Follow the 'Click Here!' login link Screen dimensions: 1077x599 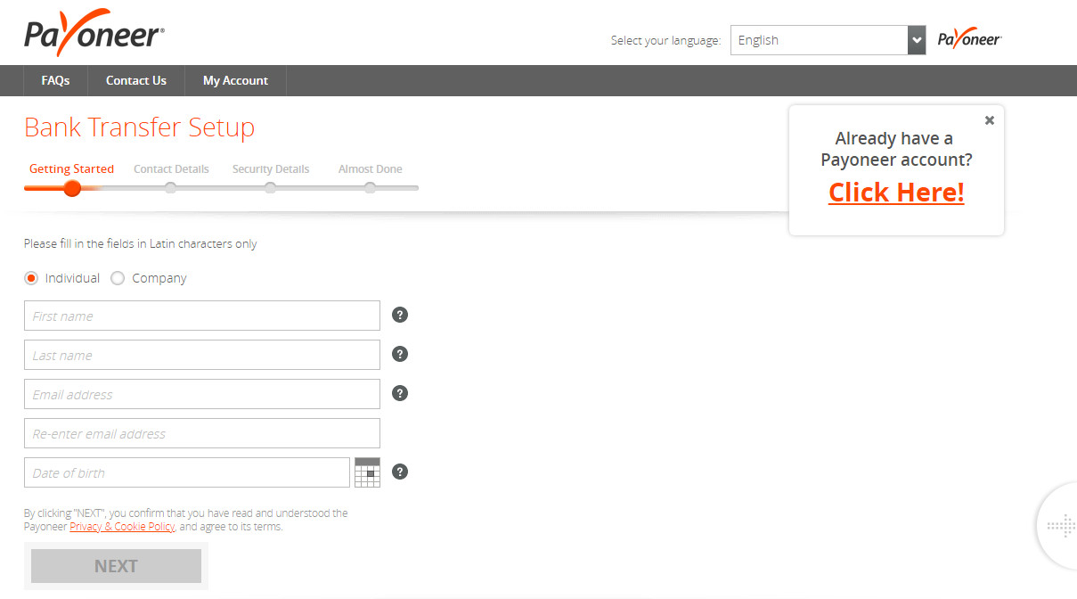click(x=896, y=193)
